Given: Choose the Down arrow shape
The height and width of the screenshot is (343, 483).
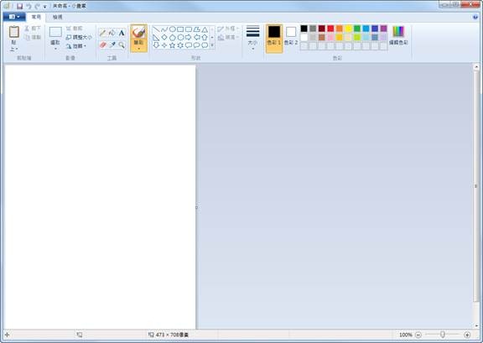Looking at the screenshot, I should (157, 45).
